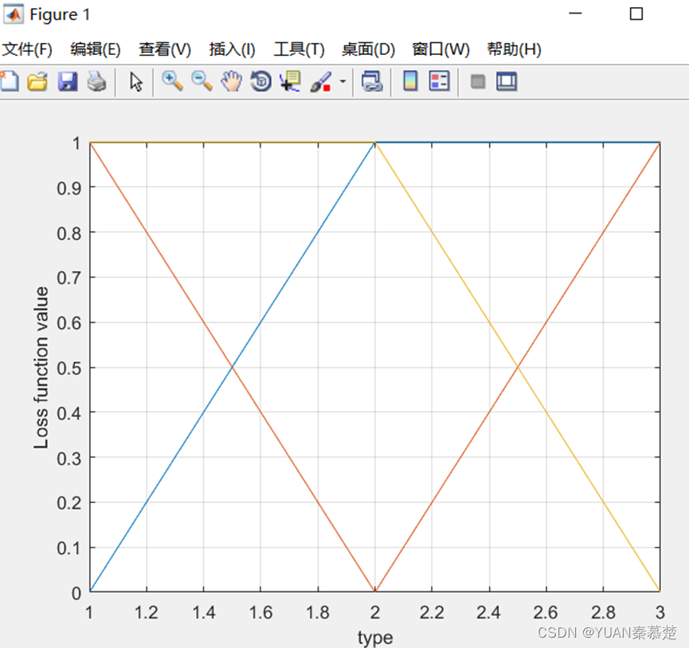
Task: Select the Brush data tool
Action: [x=321, y=82]
